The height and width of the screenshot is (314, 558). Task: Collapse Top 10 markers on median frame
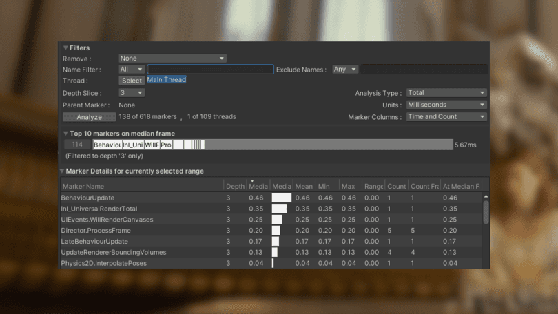(x=65, y=134)
